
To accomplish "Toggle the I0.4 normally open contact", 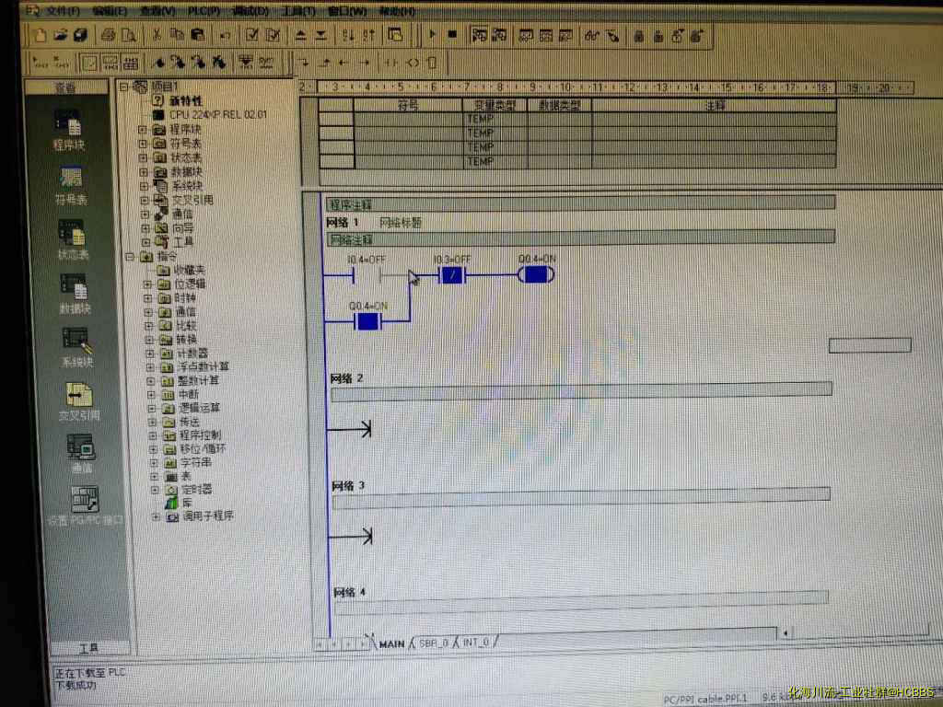I will pyautogui.click(x=367, y=275).
